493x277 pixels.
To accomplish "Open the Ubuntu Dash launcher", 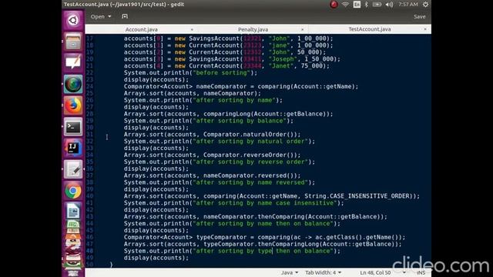I will (73, 21).
